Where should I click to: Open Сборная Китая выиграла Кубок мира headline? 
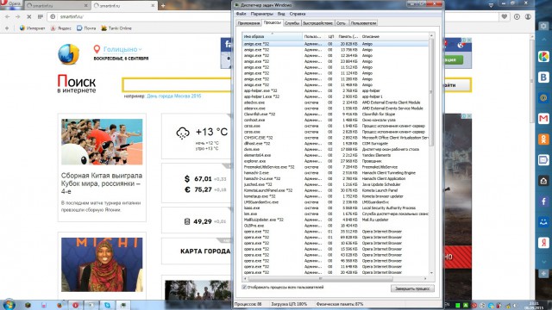(102, 183)
